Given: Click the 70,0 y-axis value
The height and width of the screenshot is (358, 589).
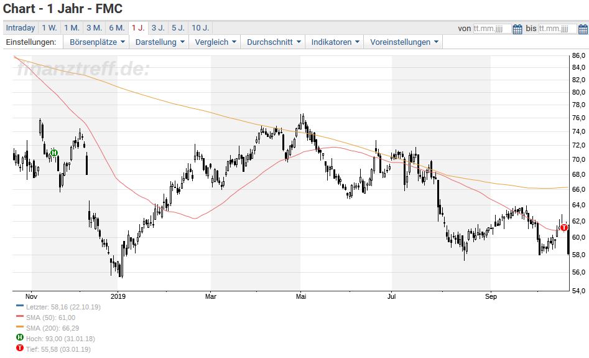Looking at the screenshot, I should [578, 159].
